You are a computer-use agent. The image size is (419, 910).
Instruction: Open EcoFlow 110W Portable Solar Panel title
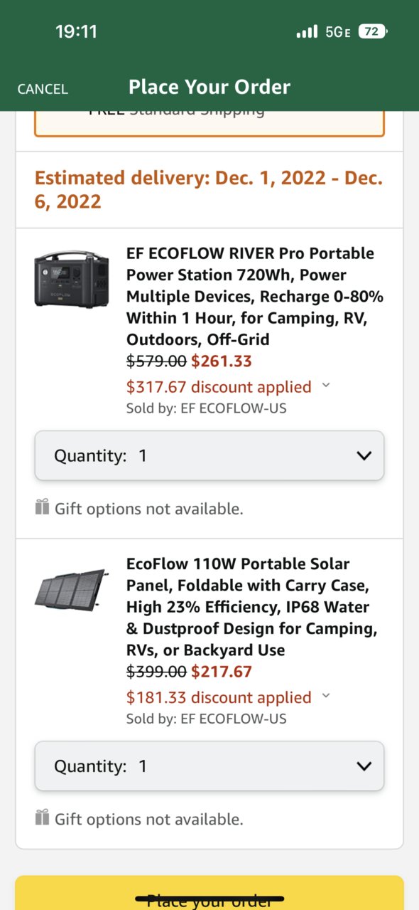252,607
